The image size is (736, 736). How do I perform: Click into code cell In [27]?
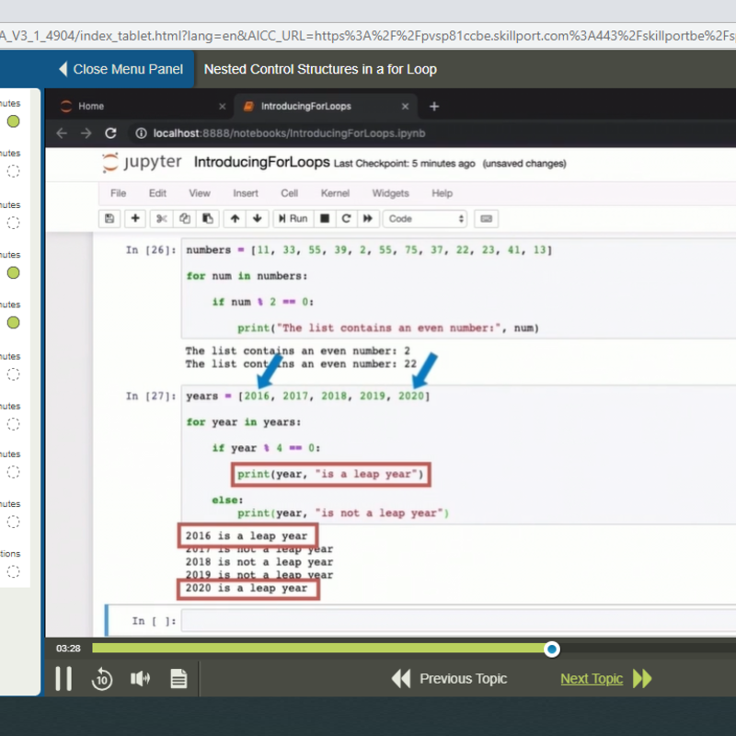point(458,454)
